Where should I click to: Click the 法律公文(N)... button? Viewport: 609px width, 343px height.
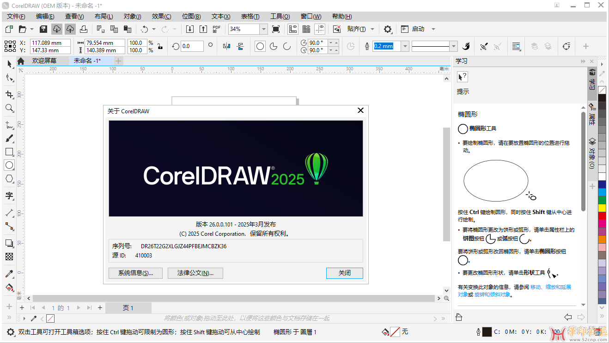[195, 273]
